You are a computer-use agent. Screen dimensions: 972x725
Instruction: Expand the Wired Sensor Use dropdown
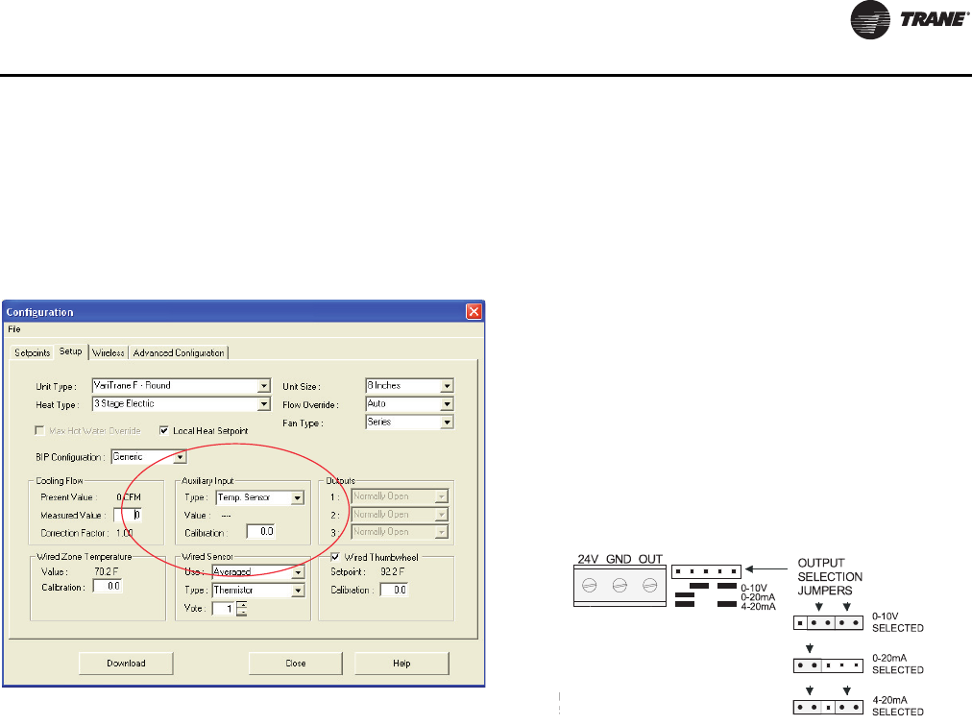click(298, 572)
